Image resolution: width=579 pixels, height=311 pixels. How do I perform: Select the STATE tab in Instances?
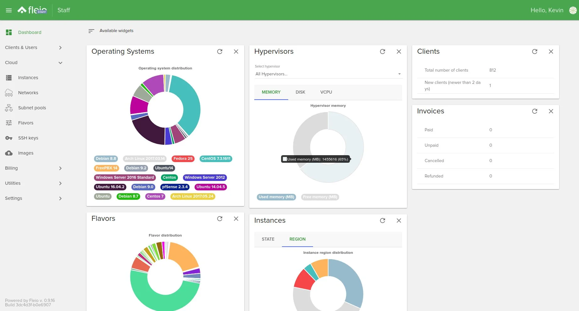[x=268, y=239]
